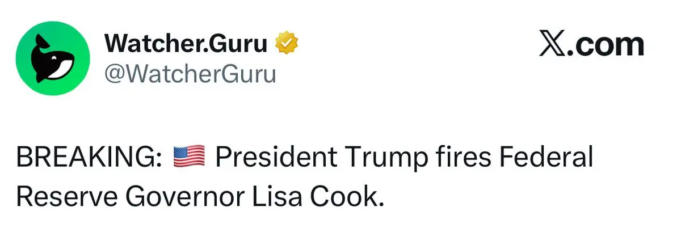Open the Watcher.Guru display name
The width and height of the screenshot is (681, 245).
pyautogui.click(x=185, y=44)
